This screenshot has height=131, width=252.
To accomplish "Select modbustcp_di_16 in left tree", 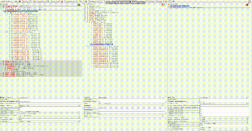I will pyautogui.click(x=28, y=59).
